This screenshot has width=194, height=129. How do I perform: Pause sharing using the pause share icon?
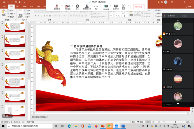[116, 6]
